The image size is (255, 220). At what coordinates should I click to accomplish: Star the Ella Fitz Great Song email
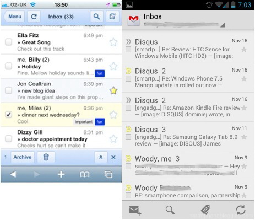pyautogui.click(x=113, y=42)
